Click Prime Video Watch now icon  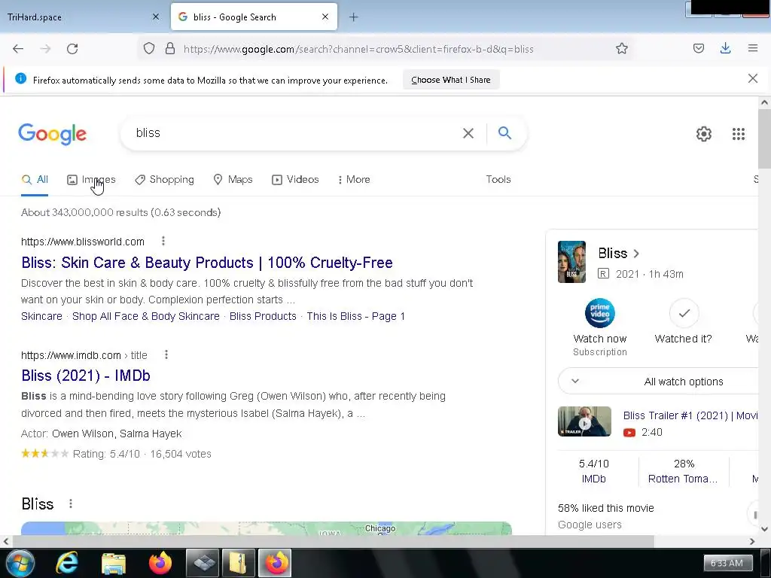click(600, 313)
